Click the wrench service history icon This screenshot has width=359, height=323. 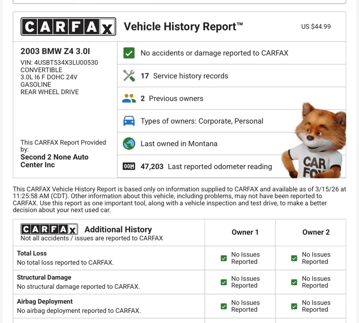pos(129,76)
